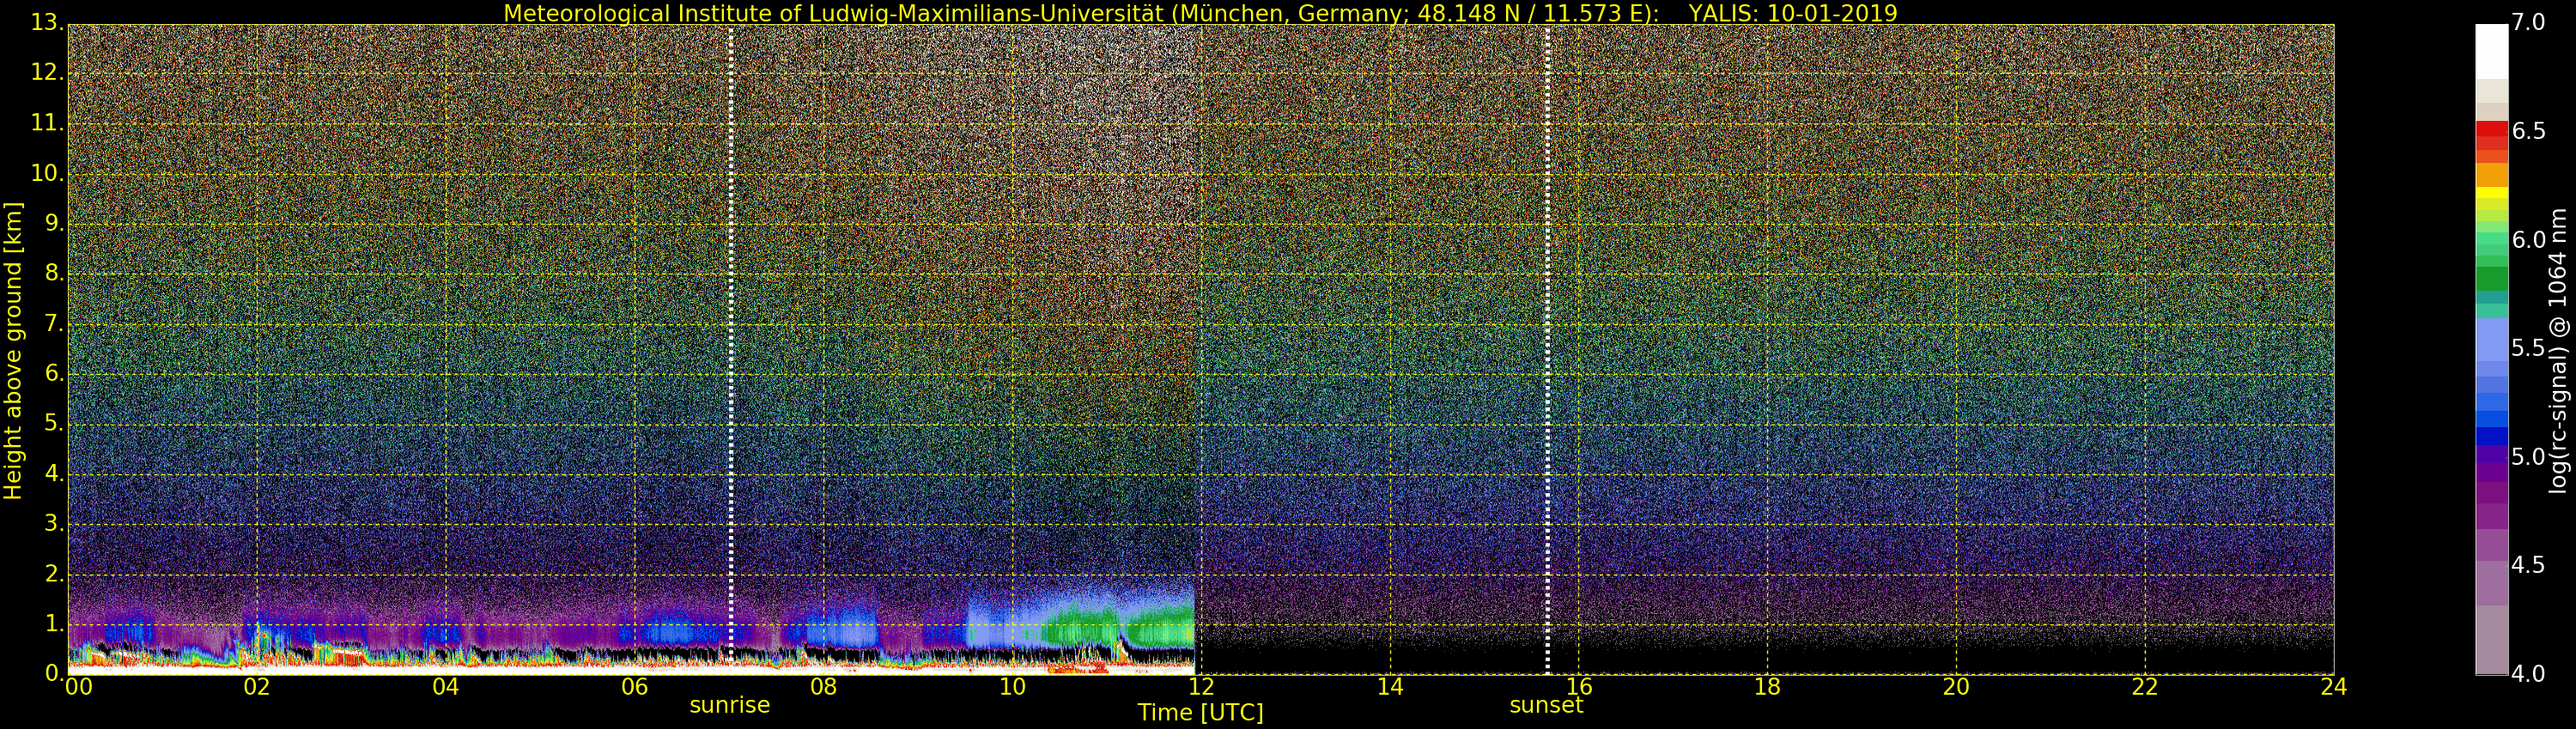Click the height axis tick label 3.
2576x729 pixels.
click(x=55, y=523)
